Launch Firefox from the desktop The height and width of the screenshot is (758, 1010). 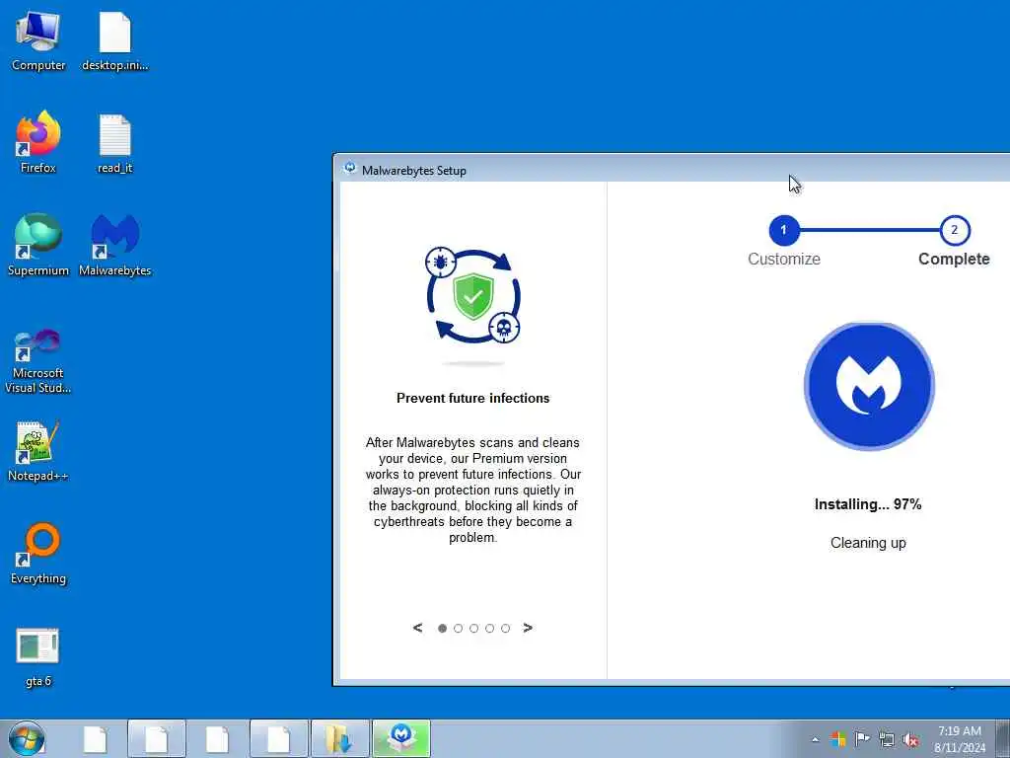click(38, 143)
